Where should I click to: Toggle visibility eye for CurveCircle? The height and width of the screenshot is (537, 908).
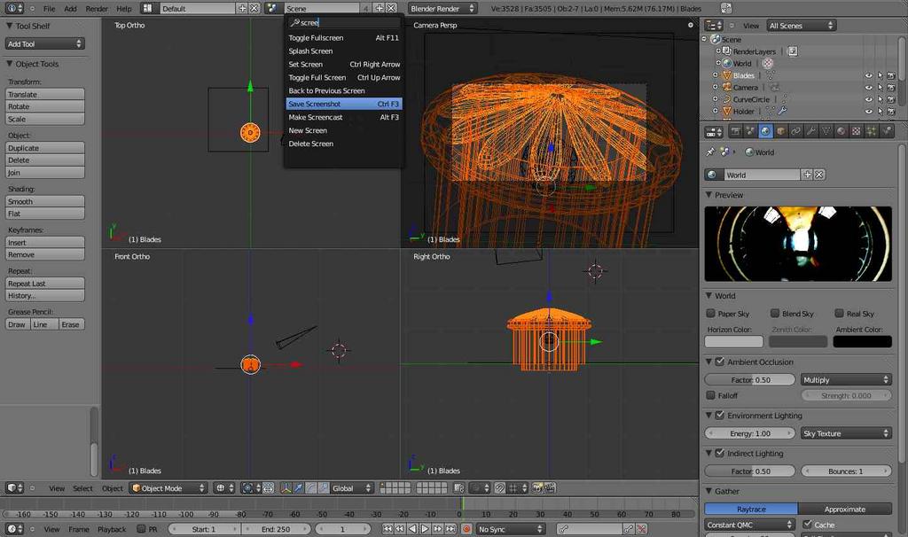[868, 99]
